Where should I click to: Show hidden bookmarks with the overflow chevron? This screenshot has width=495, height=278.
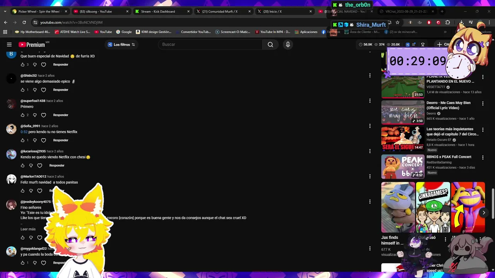pos(445,32)
